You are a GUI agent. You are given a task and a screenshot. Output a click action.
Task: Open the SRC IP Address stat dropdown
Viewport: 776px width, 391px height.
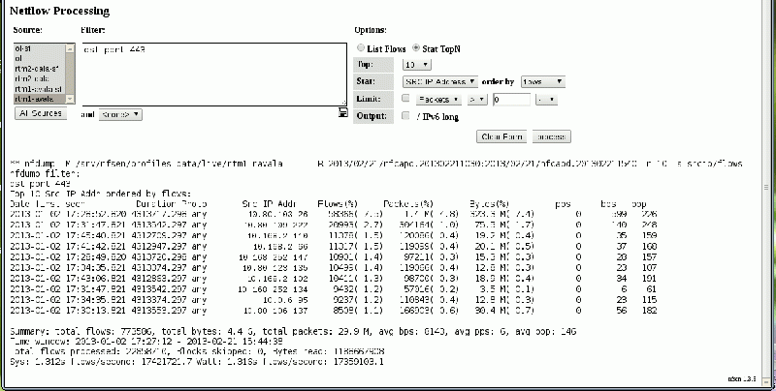pos(440,81)
